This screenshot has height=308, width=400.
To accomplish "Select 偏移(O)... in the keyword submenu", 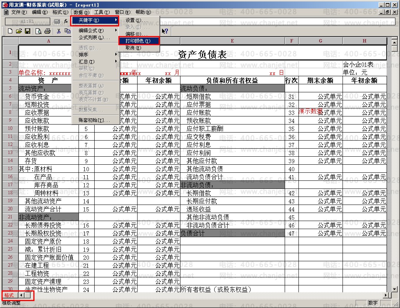I will coord(139,34).
